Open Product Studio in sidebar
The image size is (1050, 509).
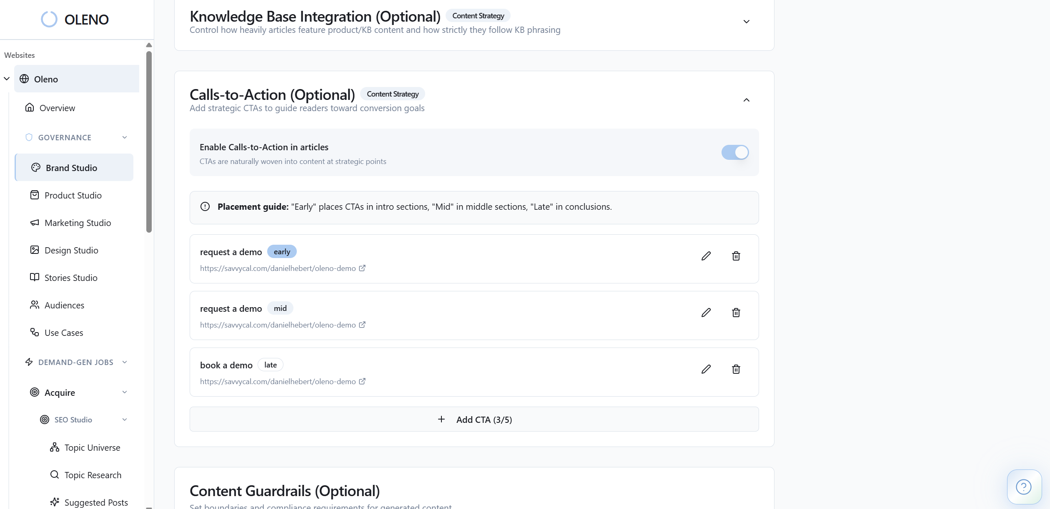click(73, 195)
